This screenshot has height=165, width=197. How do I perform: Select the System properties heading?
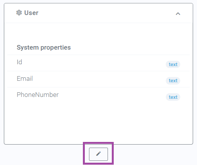[x=44, y=47]
